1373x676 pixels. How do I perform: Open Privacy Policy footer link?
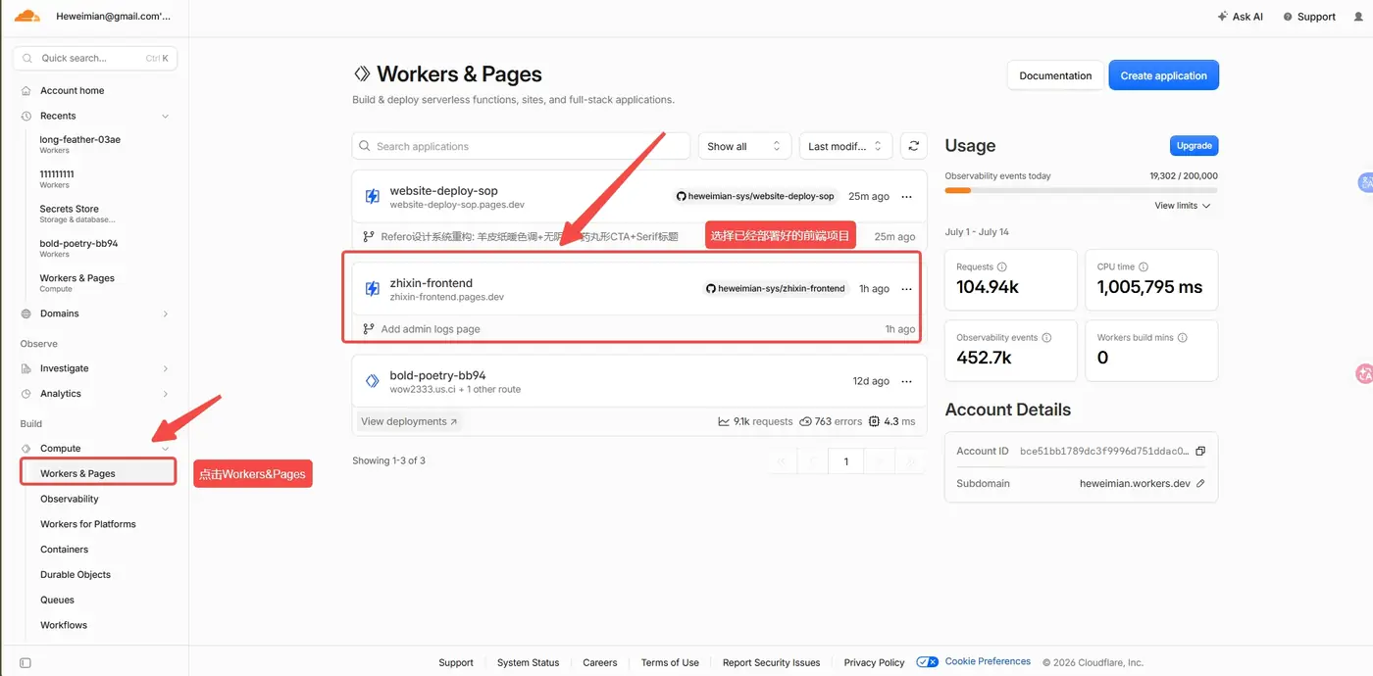tap(874, 662)
